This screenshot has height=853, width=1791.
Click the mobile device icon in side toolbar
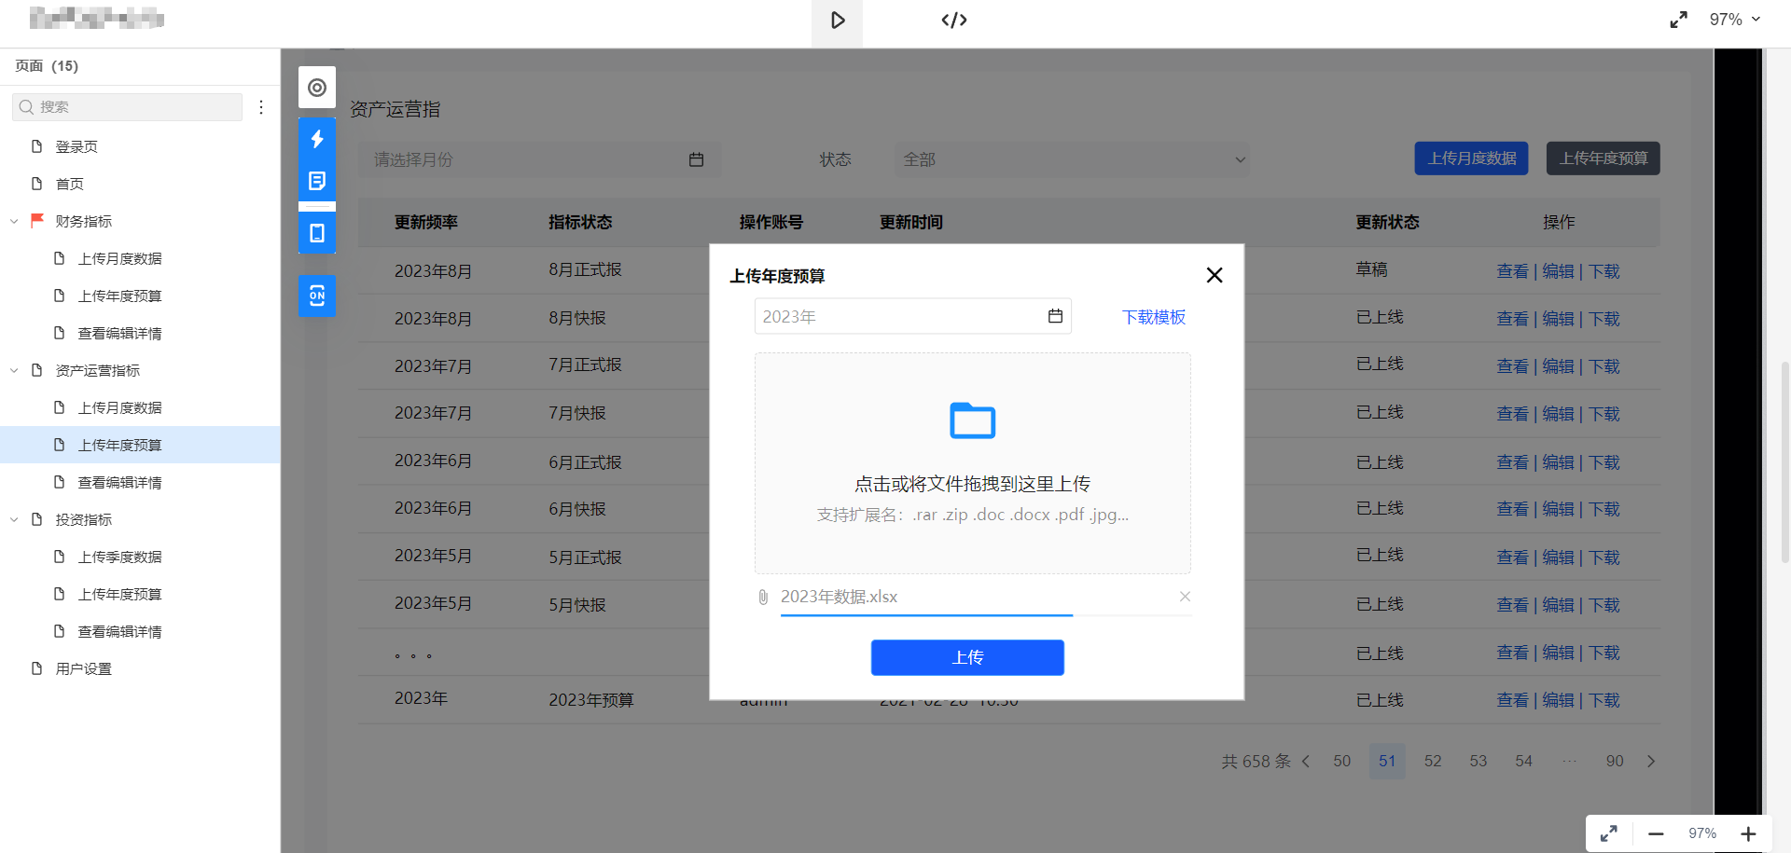tap(317, 233)
